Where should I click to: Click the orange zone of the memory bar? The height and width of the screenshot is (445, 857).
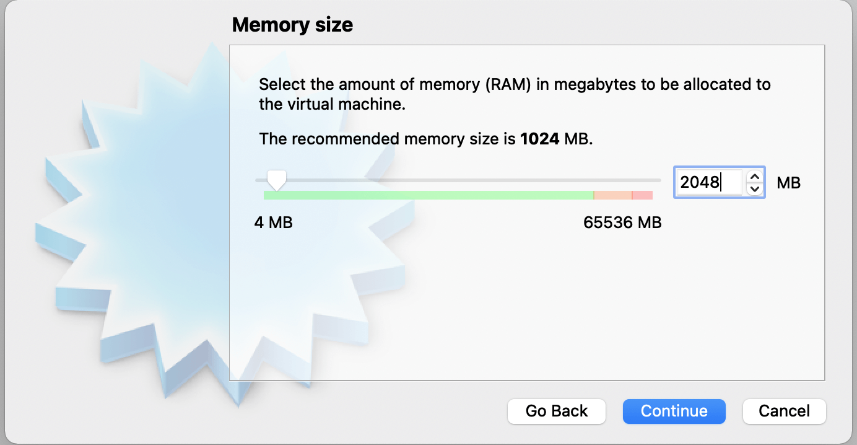coord(612,195)
